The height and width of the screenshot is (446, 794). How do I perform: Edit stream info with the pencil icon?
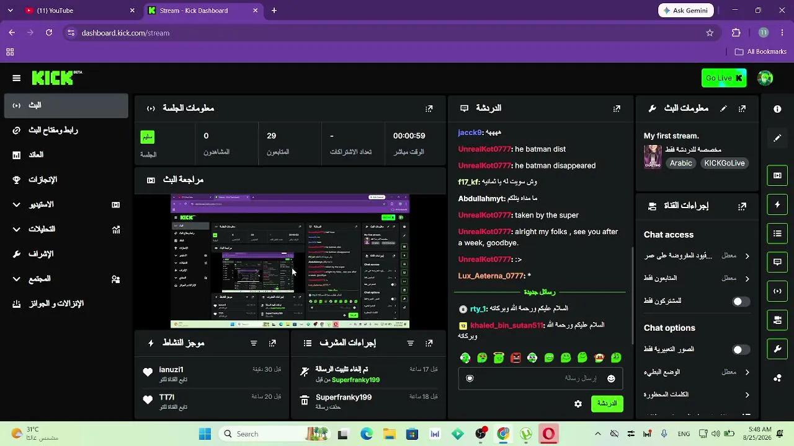click(x=723, y=108)
